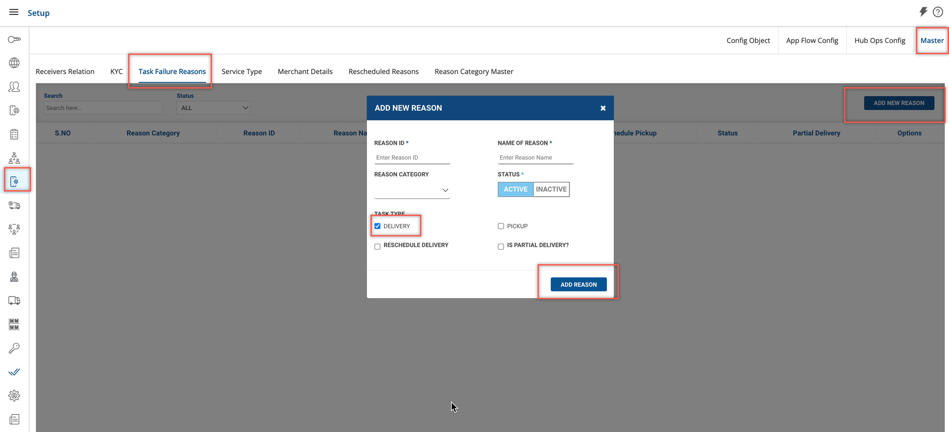This screenshot has height=432, width=949.
Task: Click the Add Reason button
Action: click(x=578, y=285)
